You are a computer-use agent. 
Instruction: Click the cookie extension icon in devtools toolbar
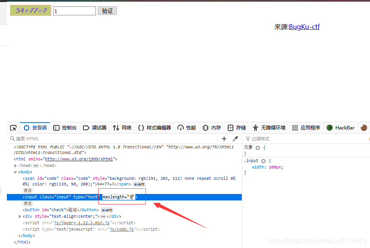point(364,128)
